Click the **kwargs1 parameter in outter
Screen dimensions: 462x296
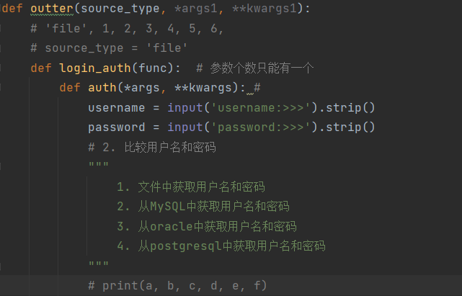tap(274, 9)
